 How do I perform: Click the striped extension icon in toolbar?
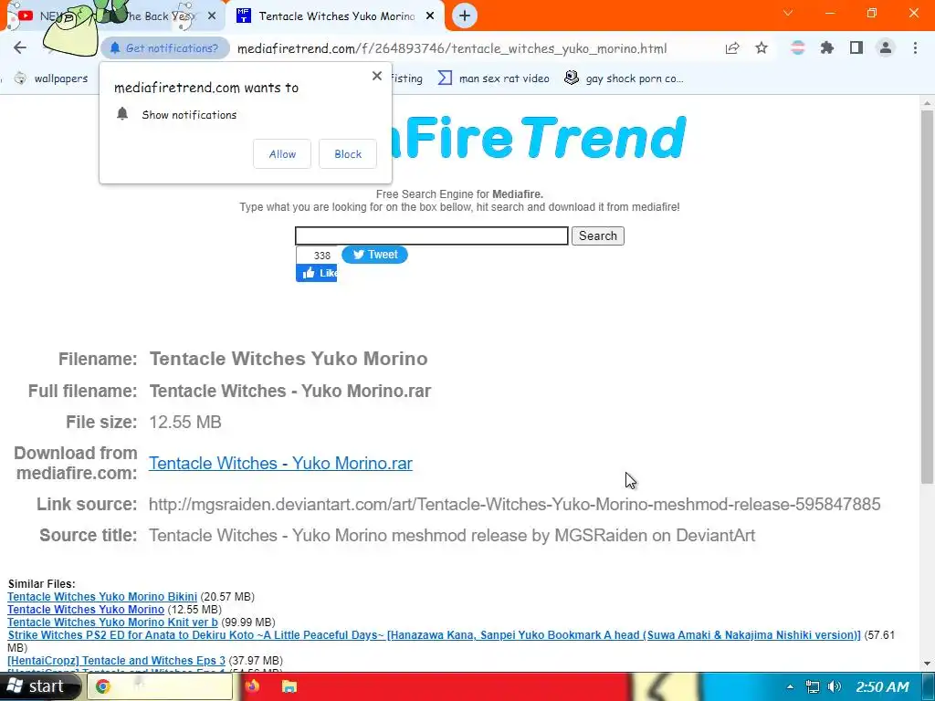click(x=797, y=48)
